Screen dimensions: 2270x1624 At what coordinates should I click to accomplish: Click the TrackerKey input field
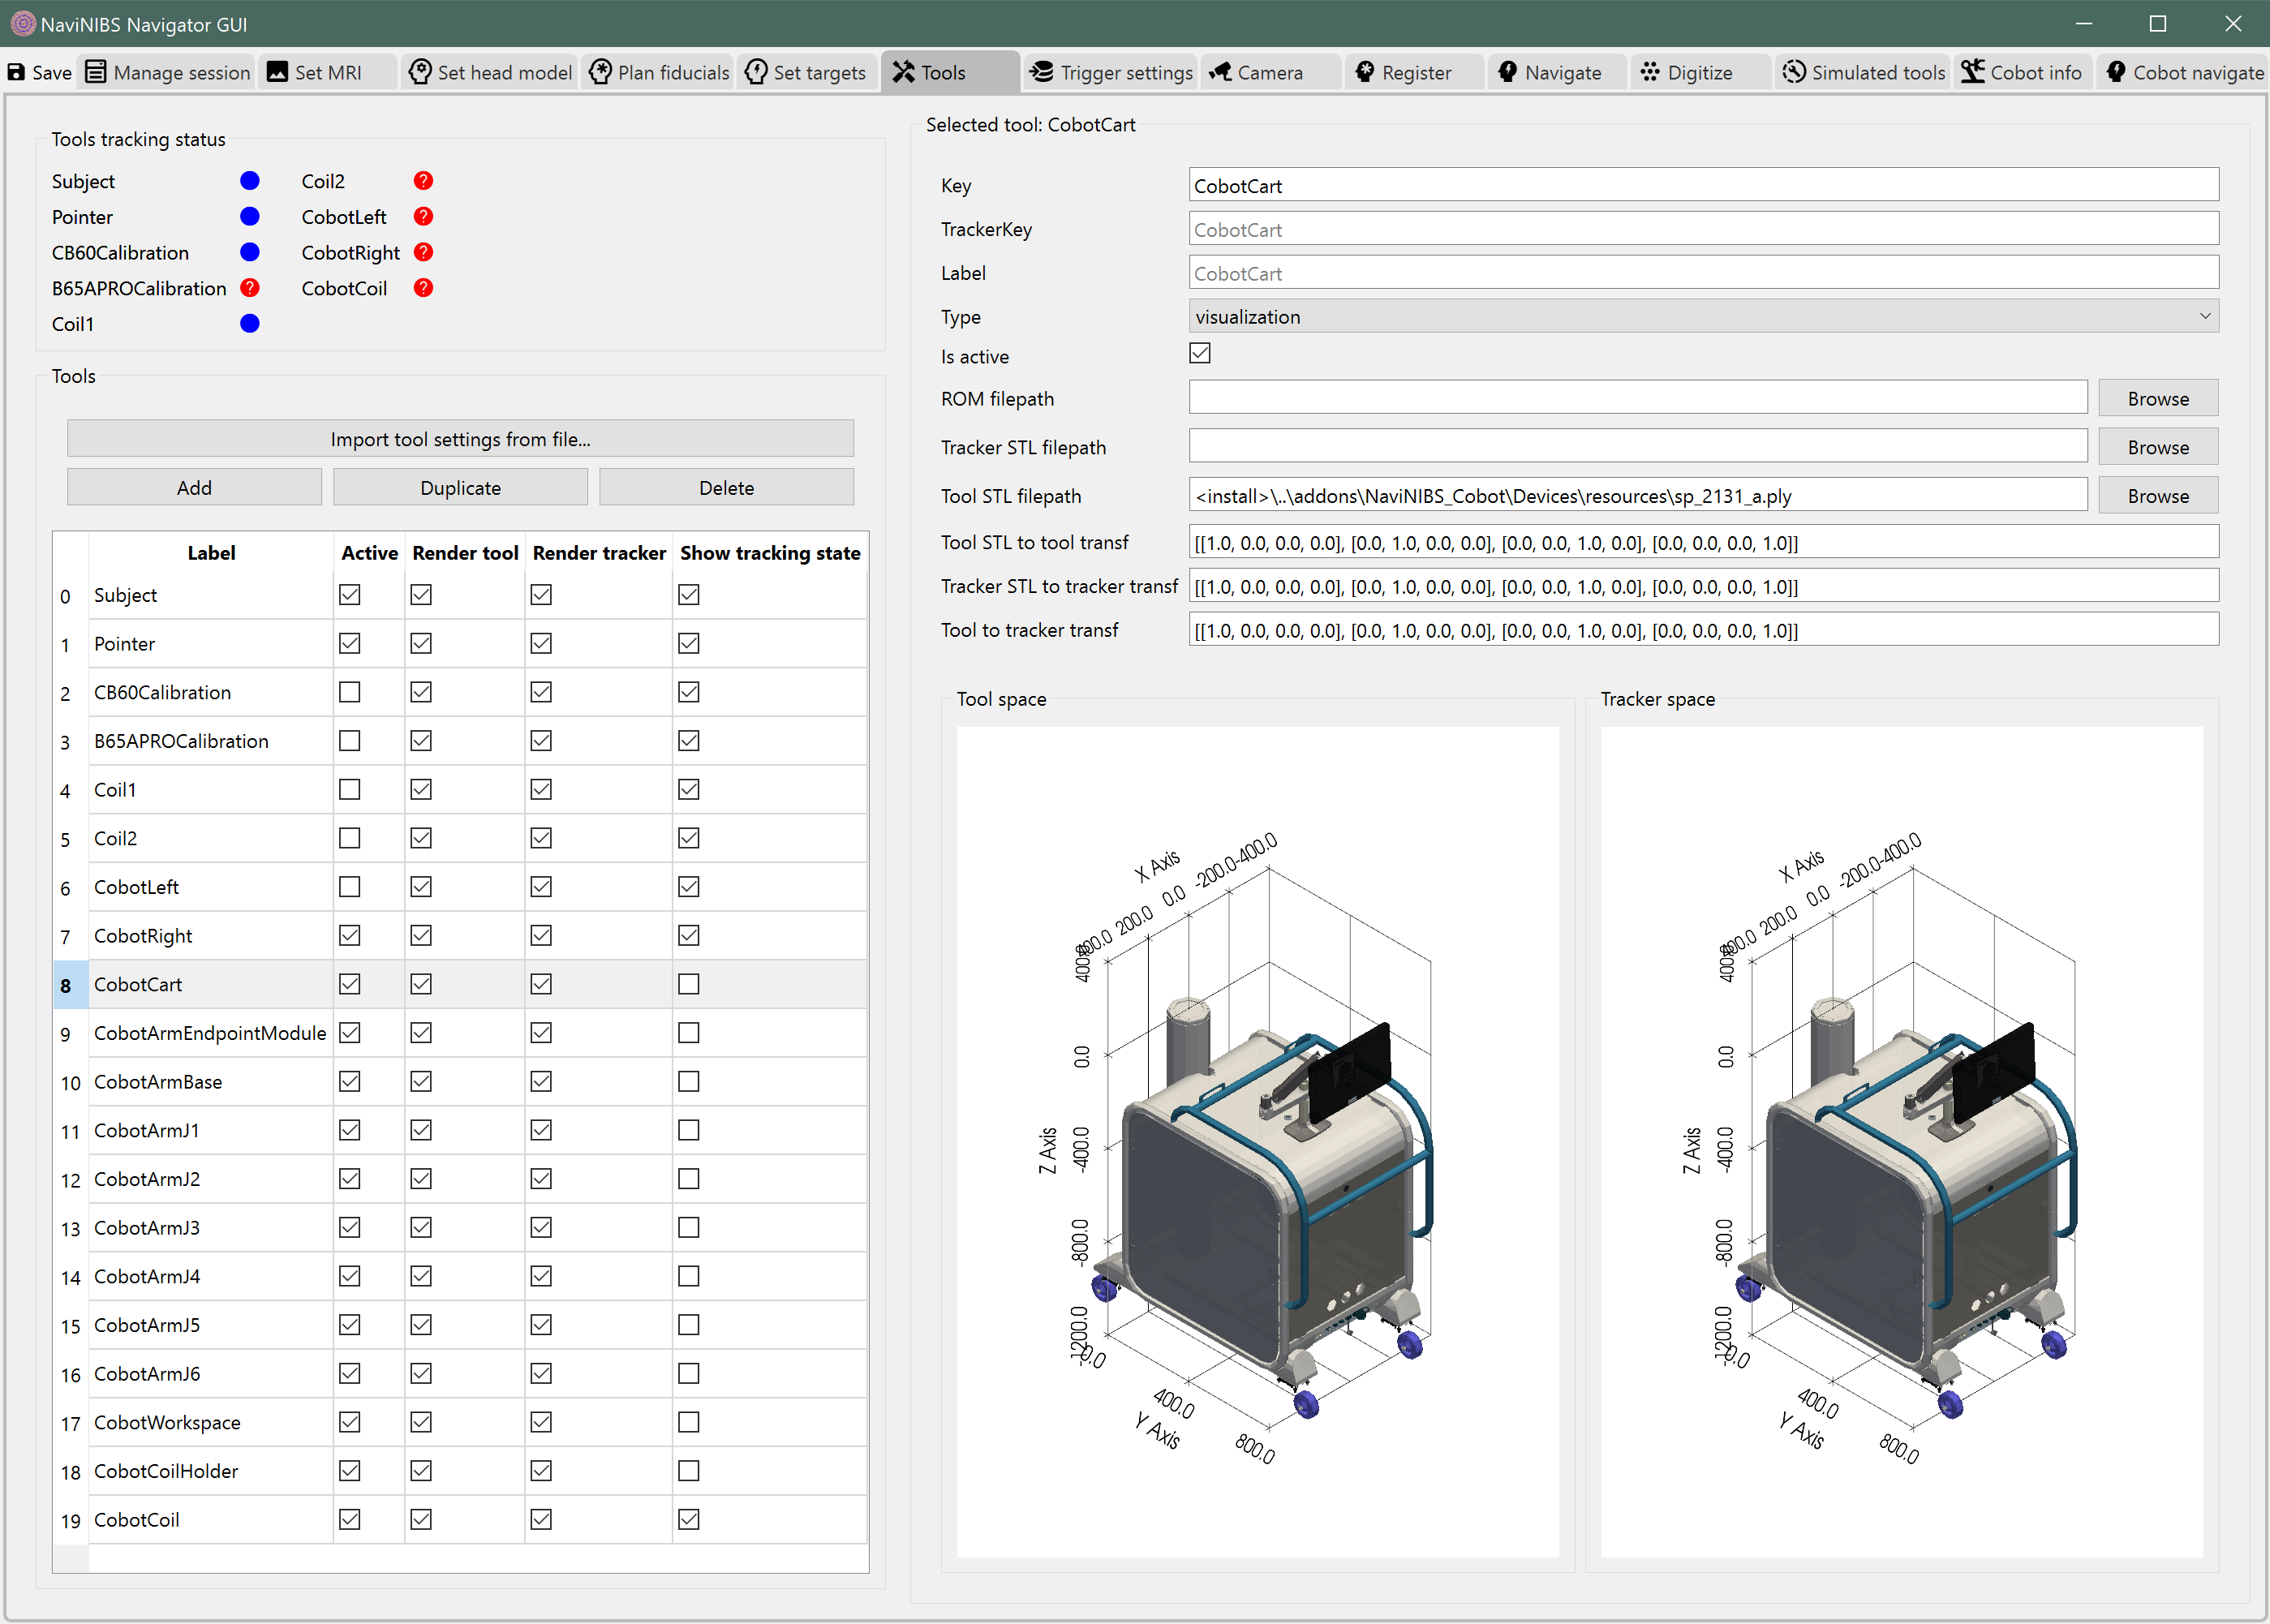1703,230
